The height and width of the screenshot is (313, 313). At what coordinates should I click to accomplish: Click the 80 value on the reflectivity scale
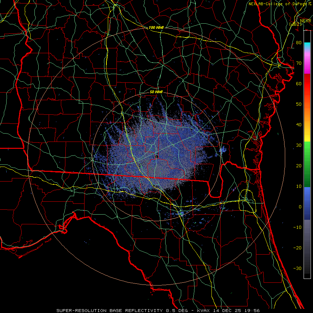(x=299, y=42)
